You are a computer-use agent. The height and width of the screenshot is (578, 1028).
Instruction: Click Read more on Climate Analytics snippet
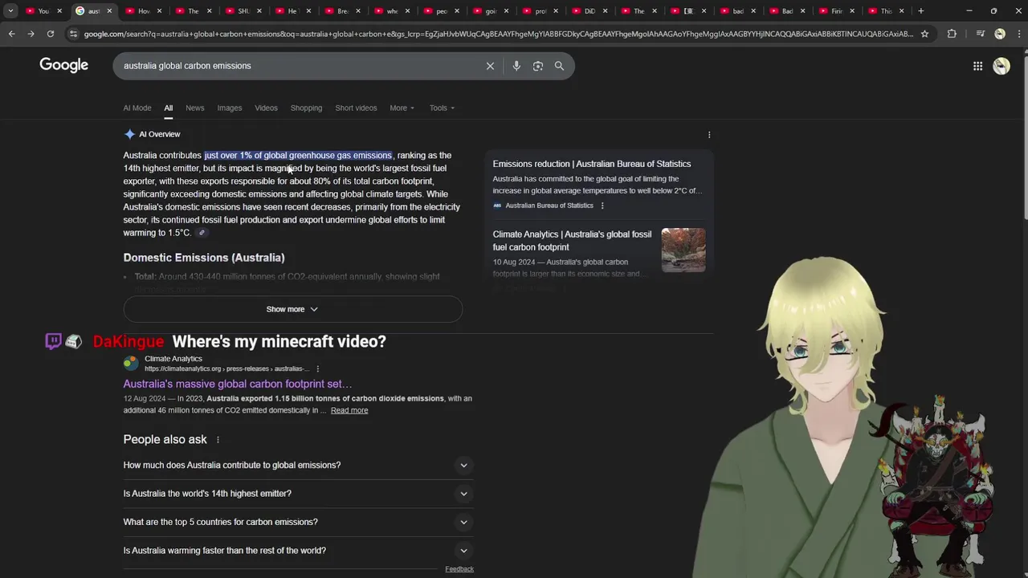point(349,410)
